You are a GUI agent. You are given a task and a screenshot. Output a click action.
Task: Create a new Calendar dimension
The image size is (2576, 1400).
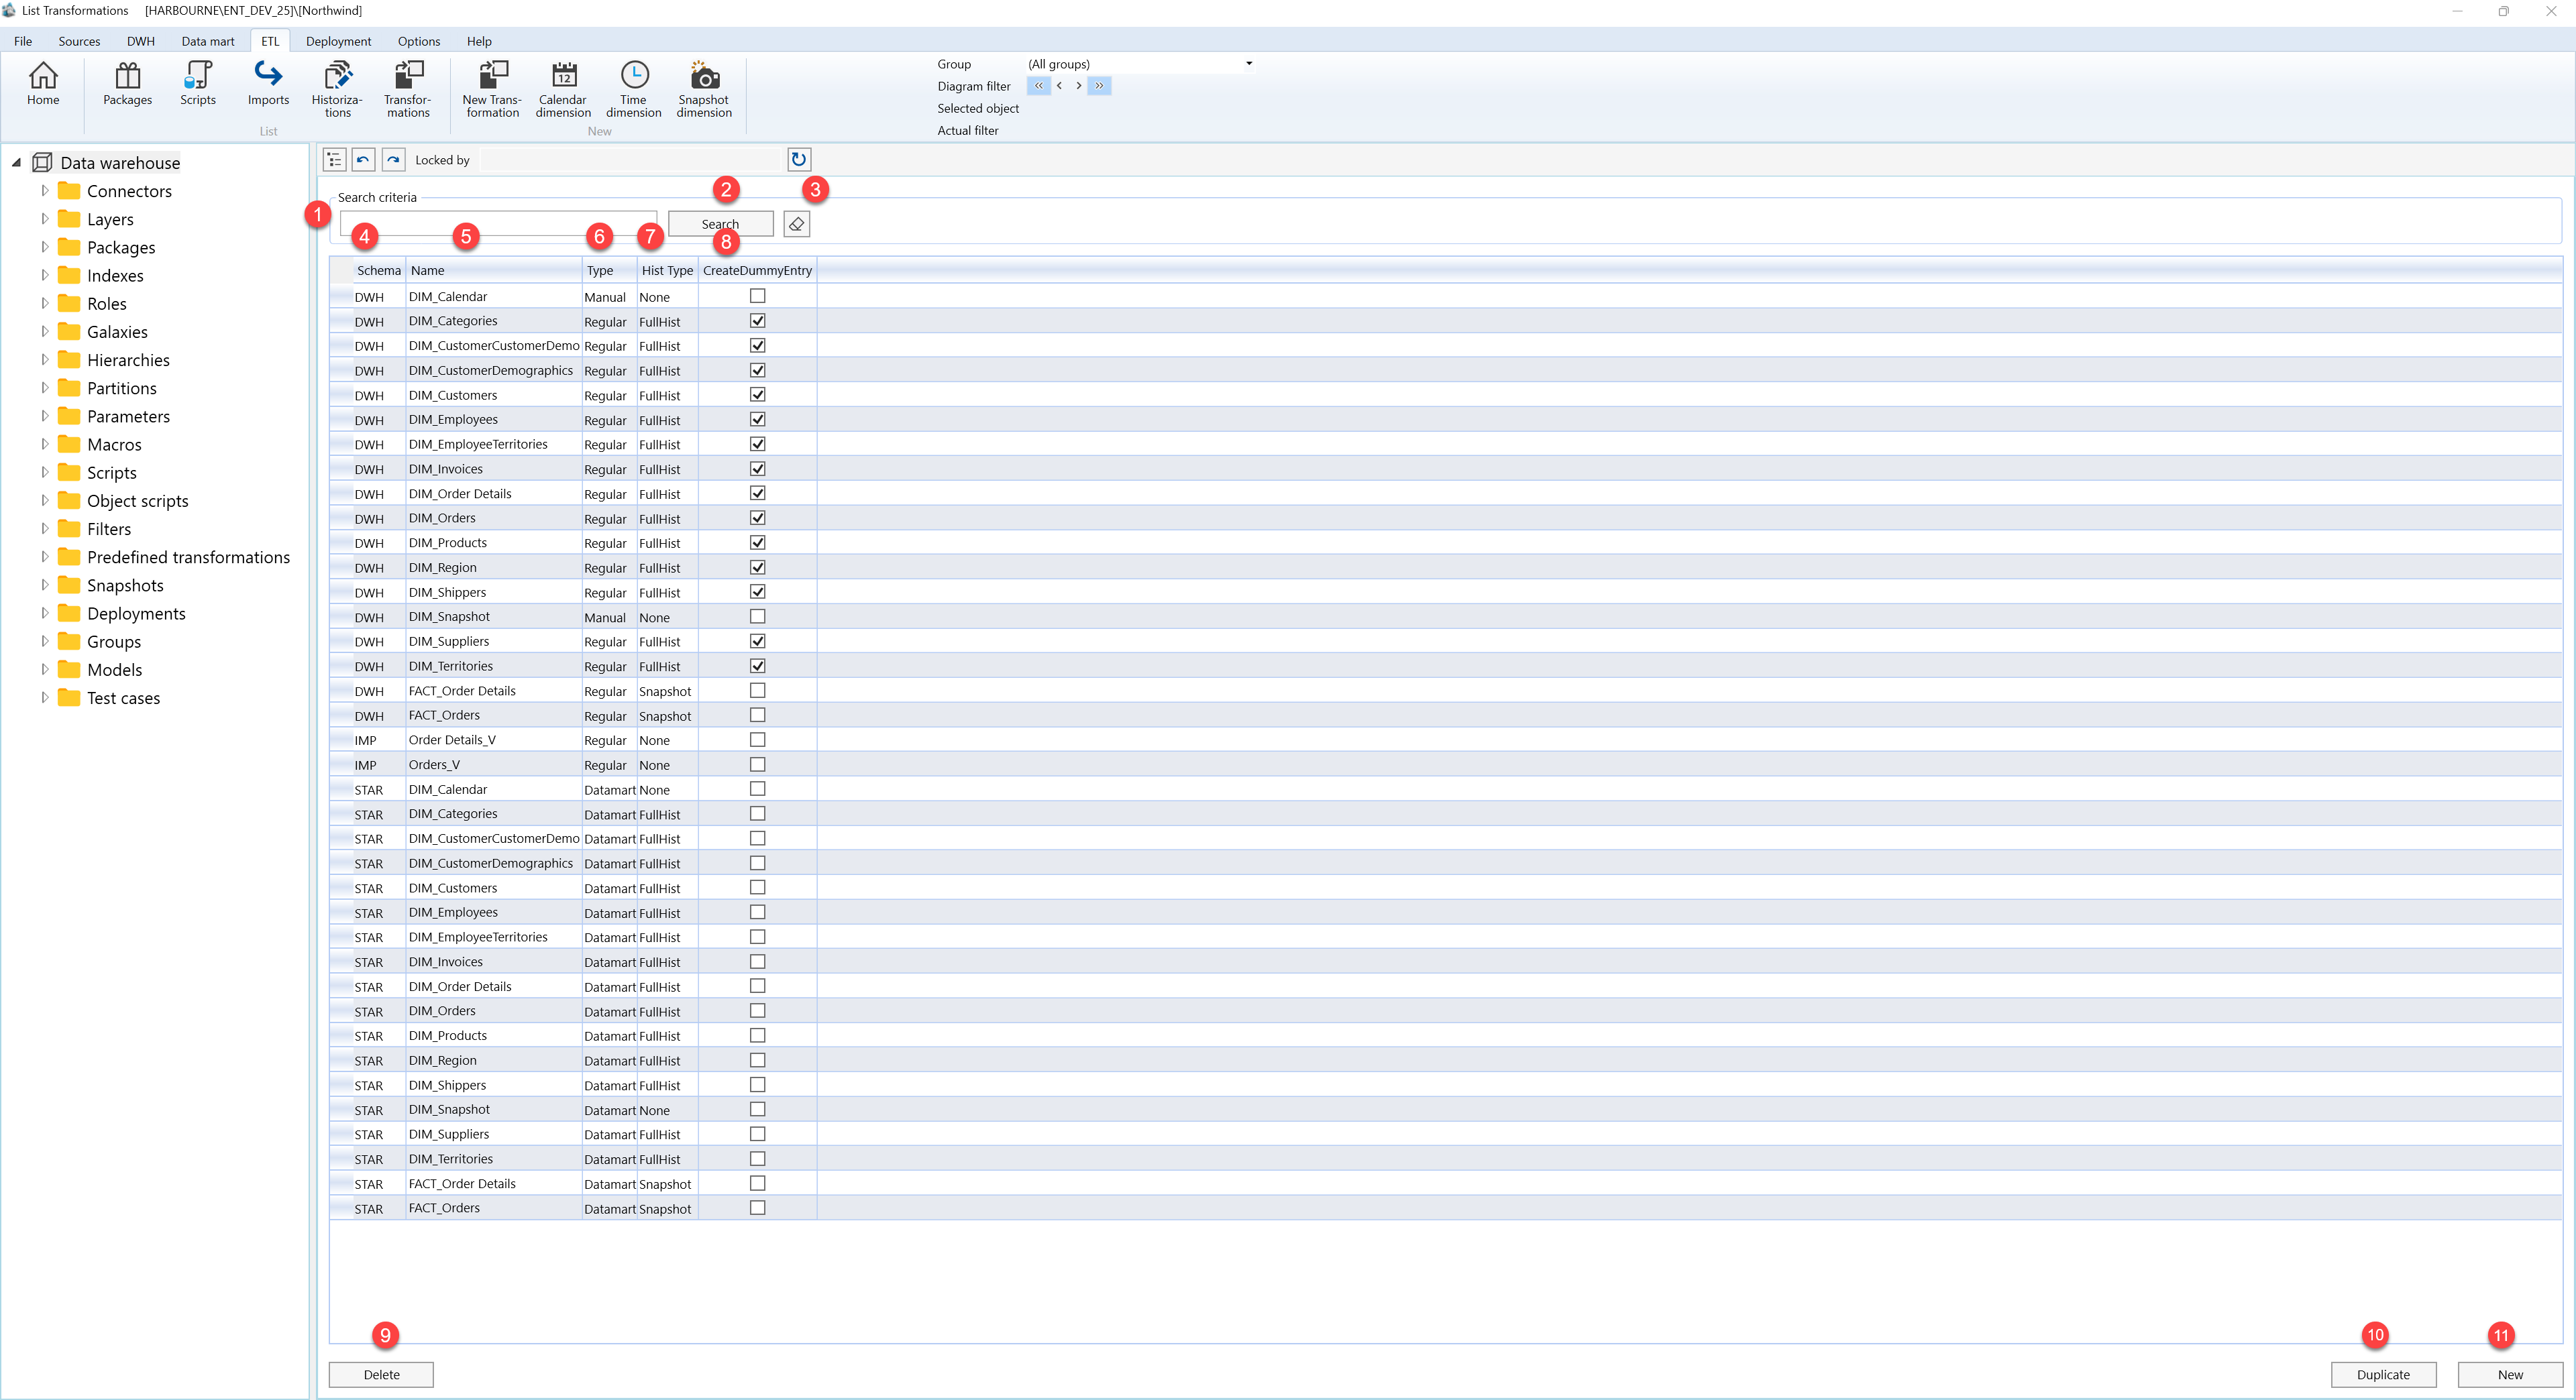coord(563,89)
